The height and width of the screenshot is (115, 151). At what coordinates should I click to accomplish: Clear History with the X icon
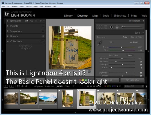point(43,36)
